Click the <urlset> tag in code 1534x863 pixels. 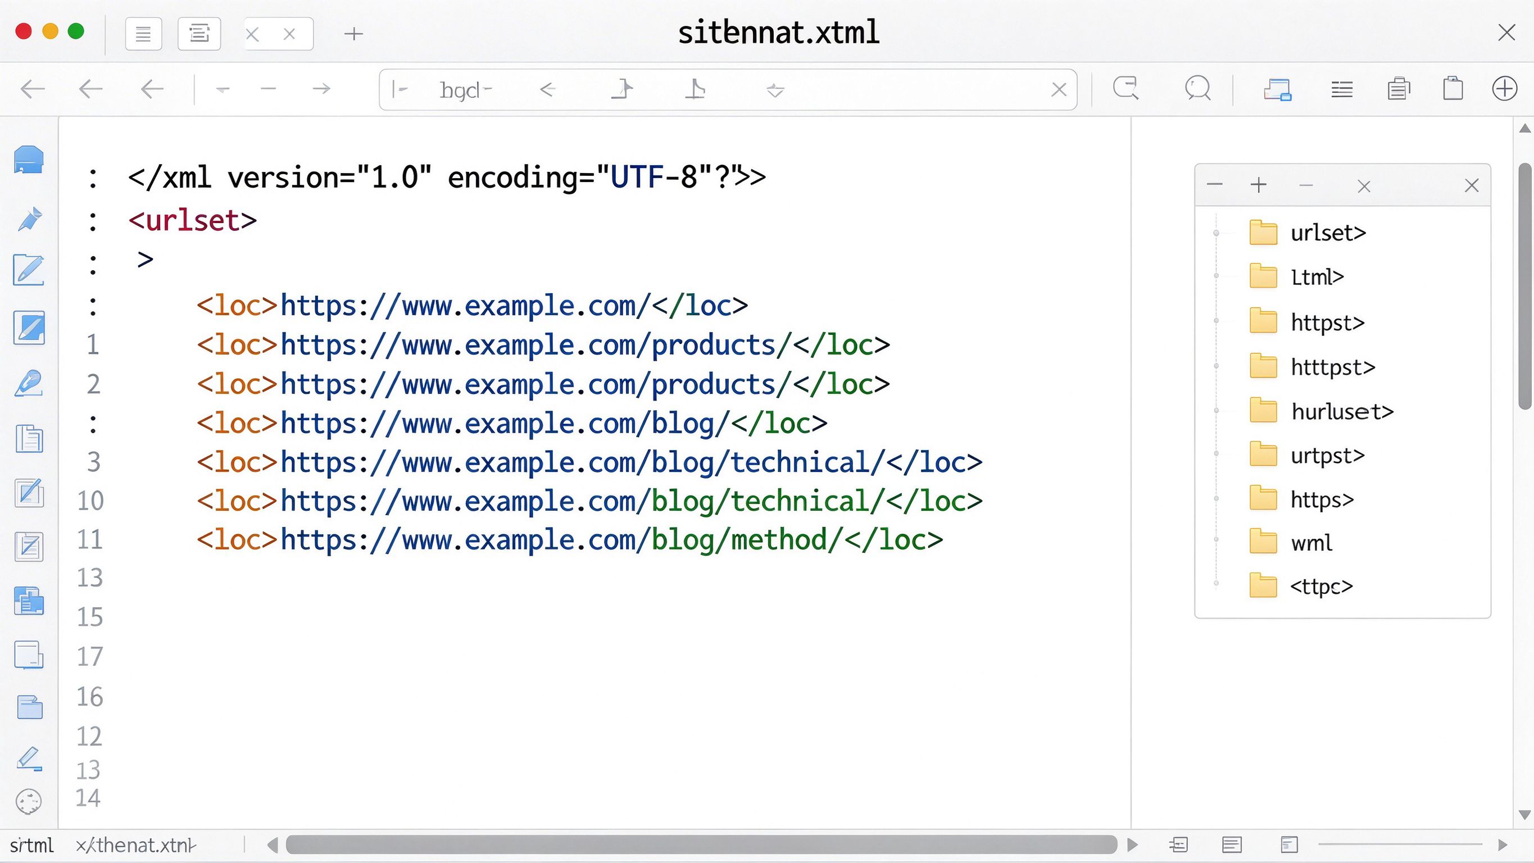[x=192, y=220]
